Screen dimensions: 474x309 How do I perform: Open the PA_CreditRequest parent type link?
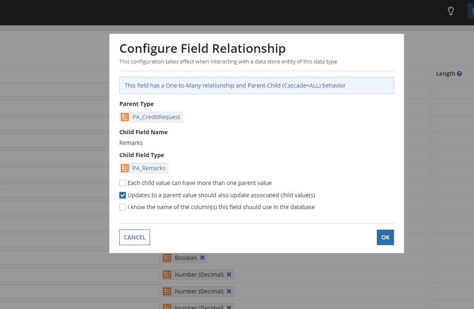coord(156,117)
